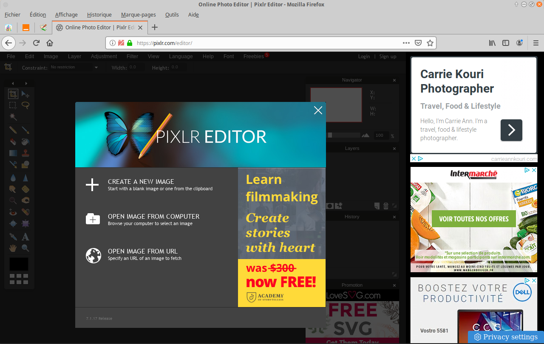Close the Pixlr welcome dialog

318,110
